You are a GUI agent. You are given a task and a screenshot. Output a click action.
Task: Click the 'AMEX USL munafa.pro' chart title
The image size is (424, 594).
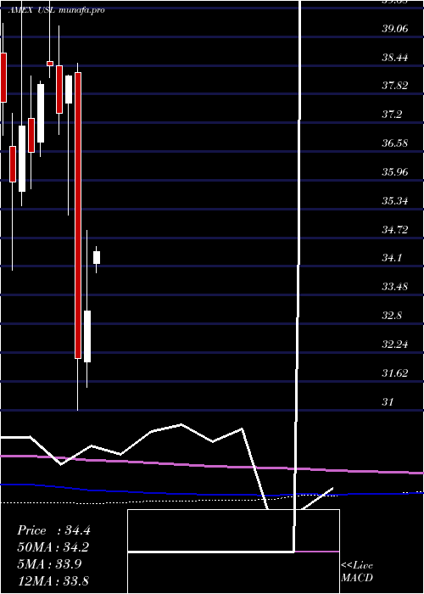pos(56,10)
